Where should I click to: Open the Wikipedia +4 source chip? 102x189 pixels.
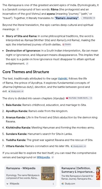tap(88, 18)
